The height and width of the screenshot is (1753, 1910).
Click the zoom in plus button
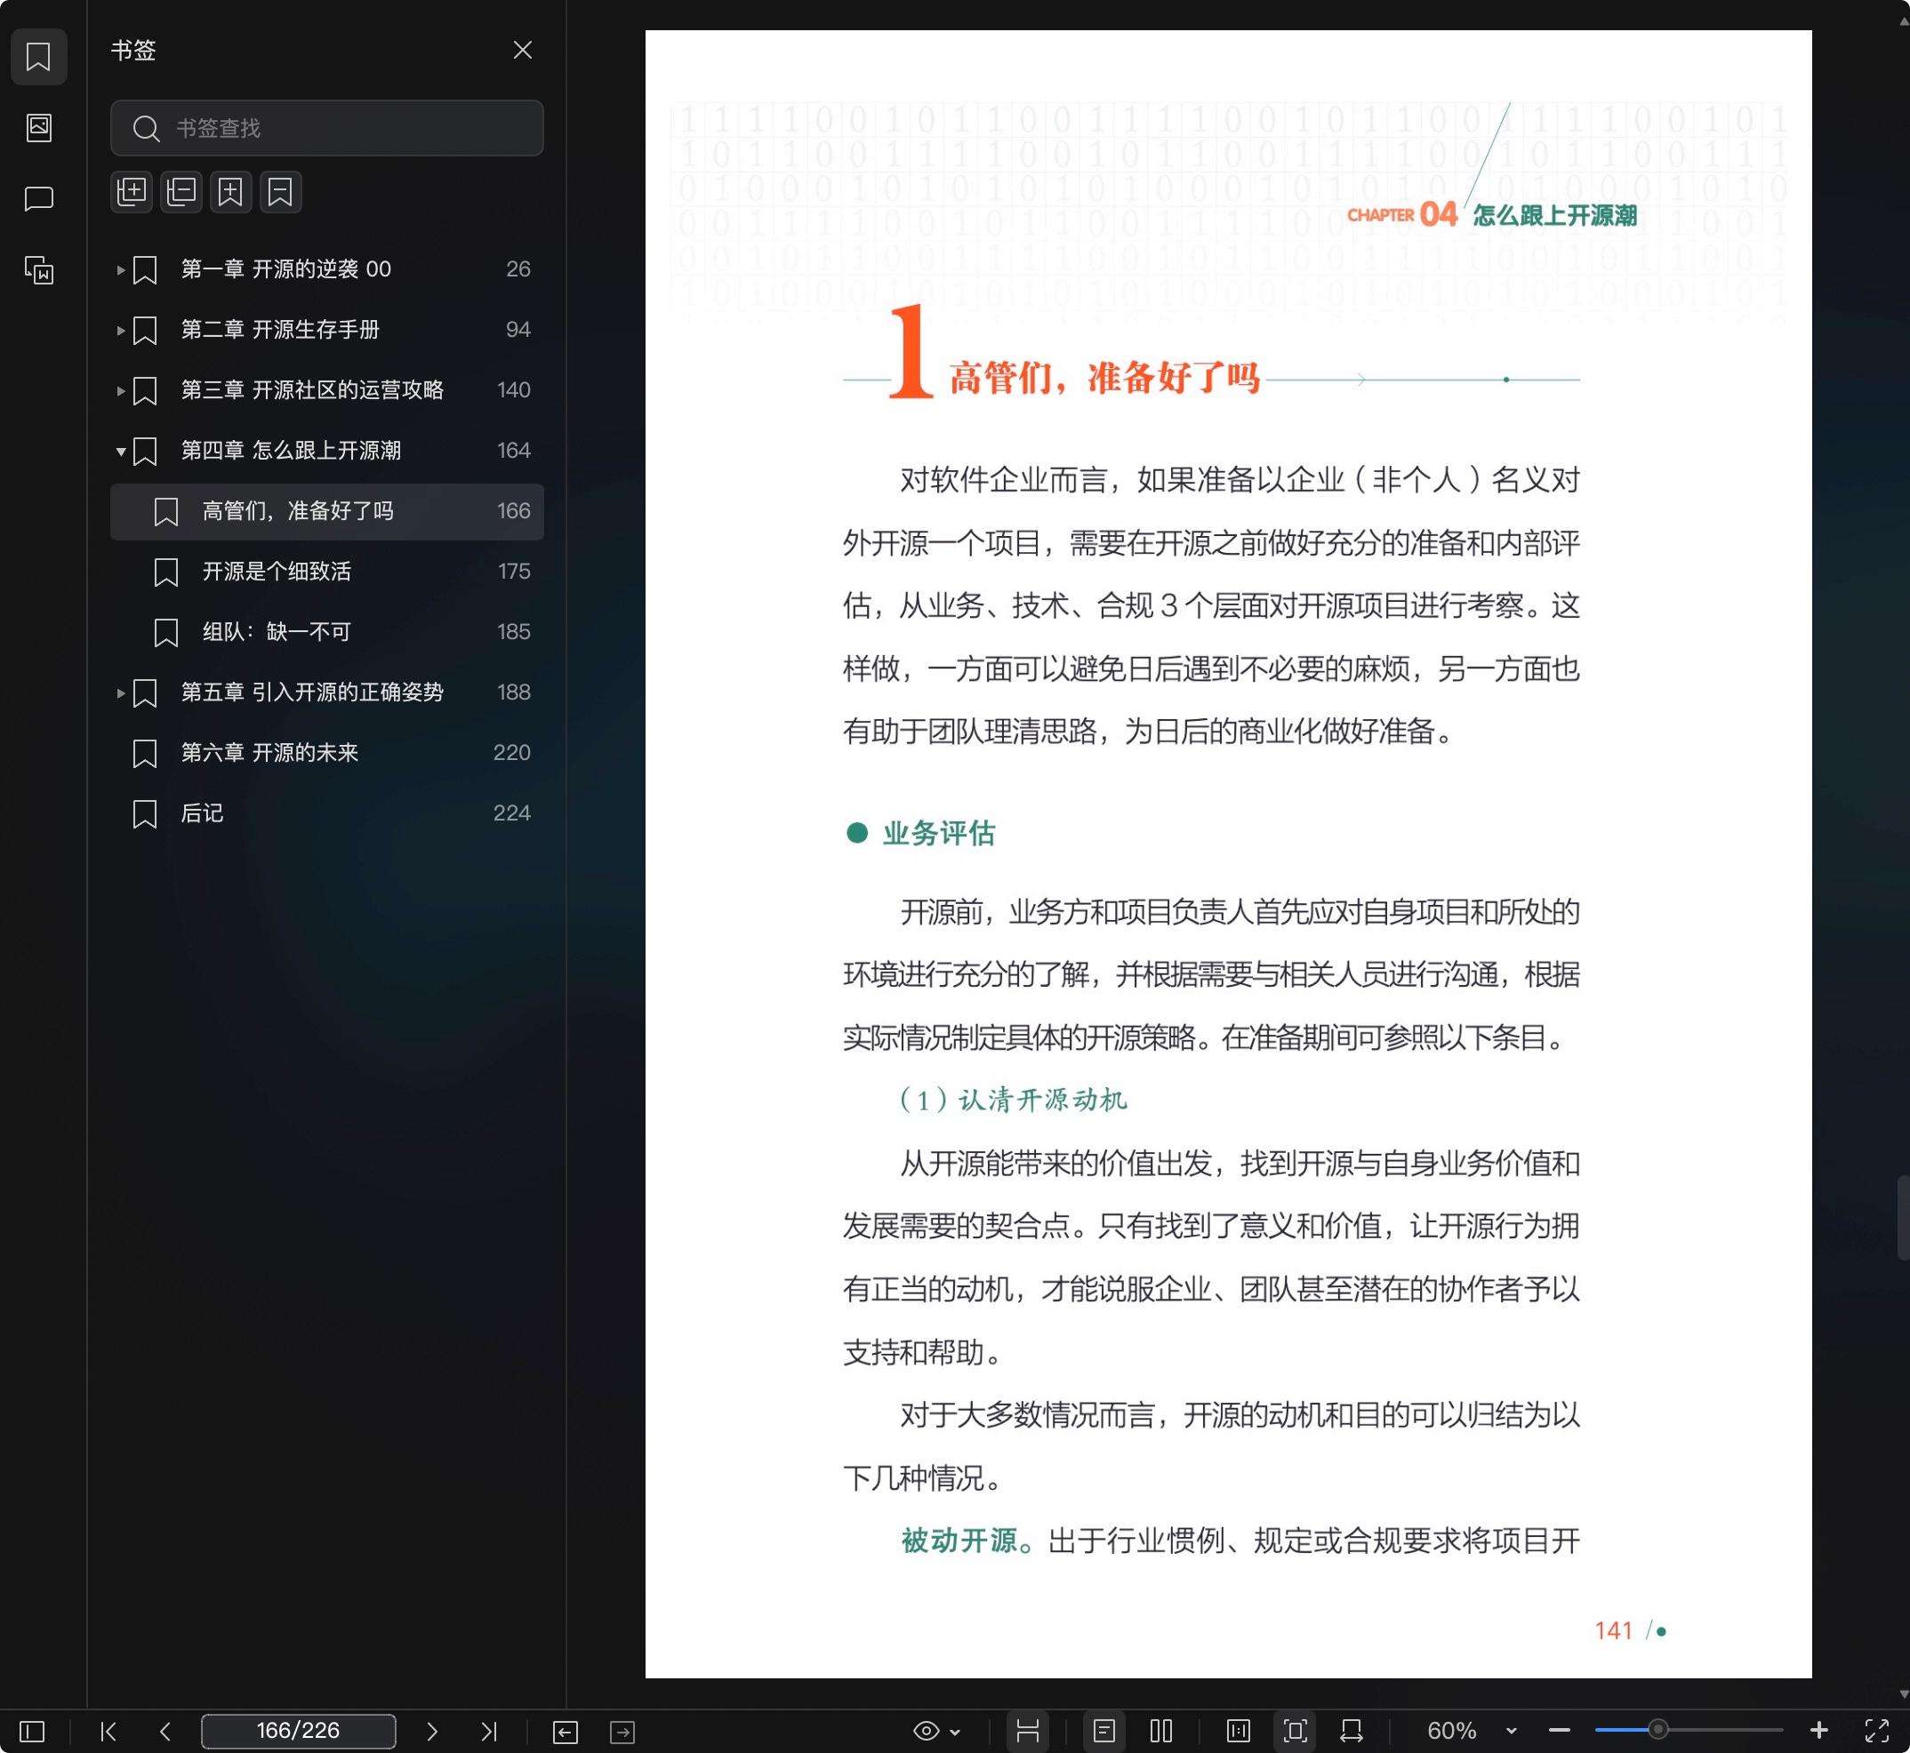point(1819,1730)
